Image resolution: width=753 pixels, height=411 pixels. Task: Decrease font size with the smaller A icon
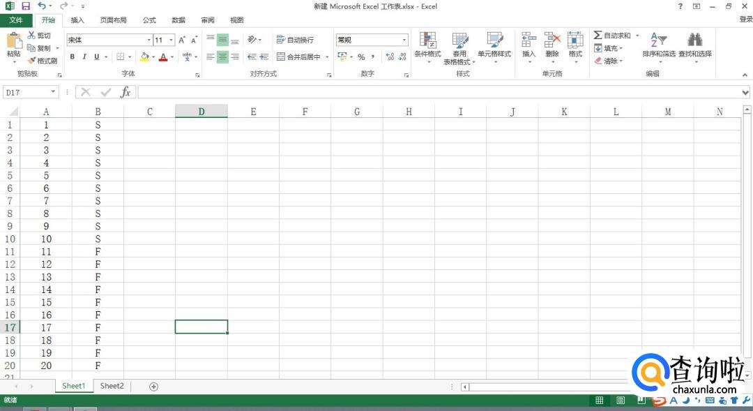(194, 40)
